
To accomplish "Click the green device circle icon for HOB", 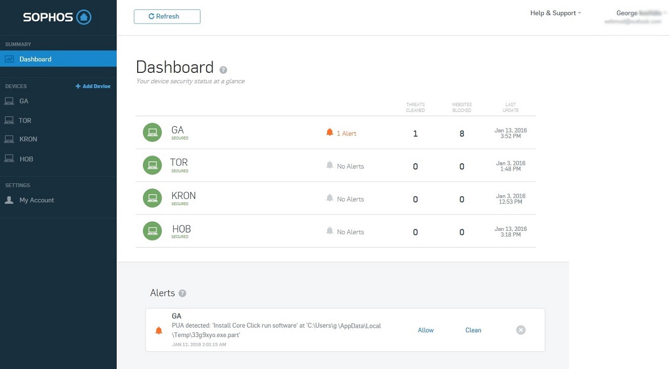I will [x=152, y=231].
